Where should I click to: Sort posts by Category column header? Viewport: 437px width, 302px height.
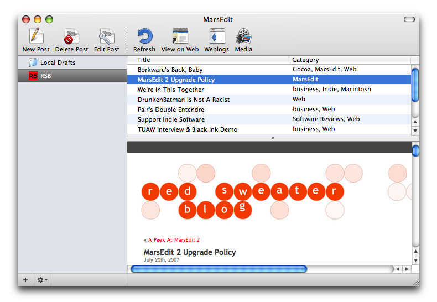coord(350,60)
